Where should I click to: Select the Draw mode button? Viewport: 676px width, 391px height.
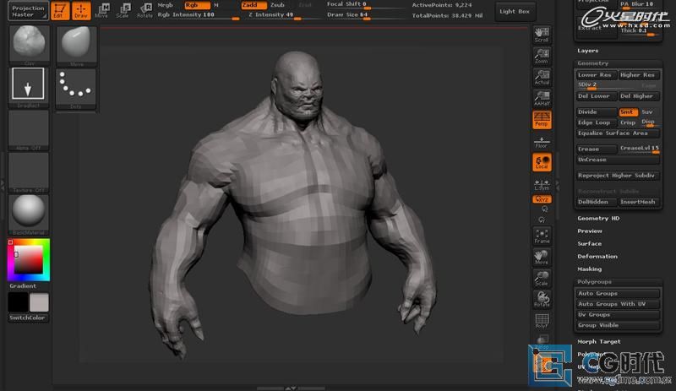tap(81, 11)
